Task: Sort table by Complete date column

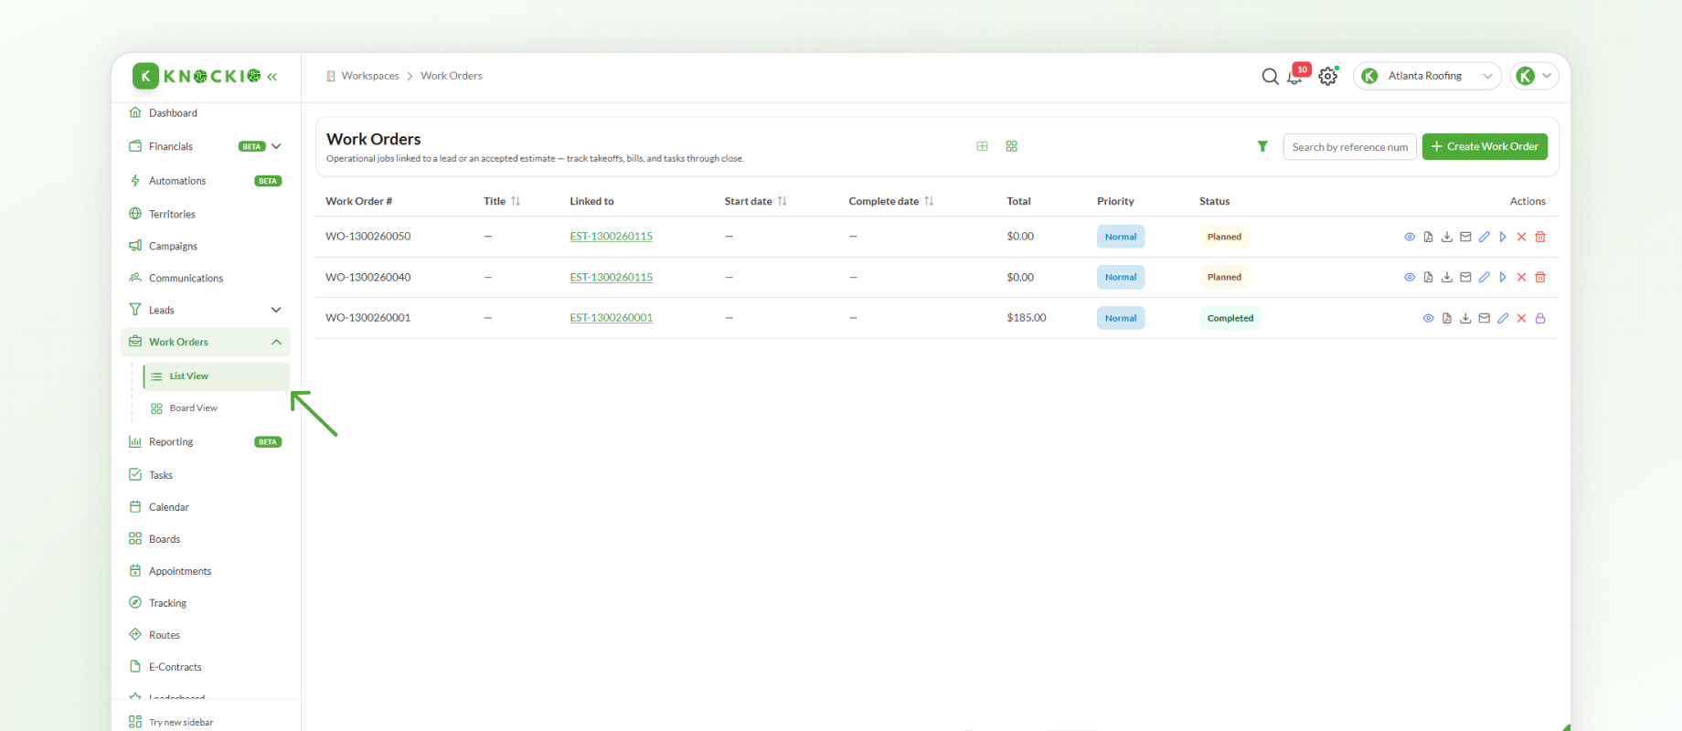Action: pyautogui.click(x=929, y=201)
